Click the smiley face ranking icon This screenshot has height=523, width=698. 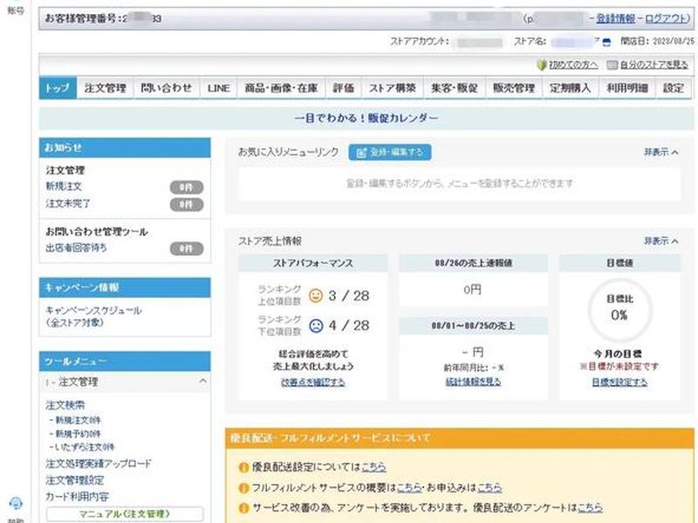(316, 295)
